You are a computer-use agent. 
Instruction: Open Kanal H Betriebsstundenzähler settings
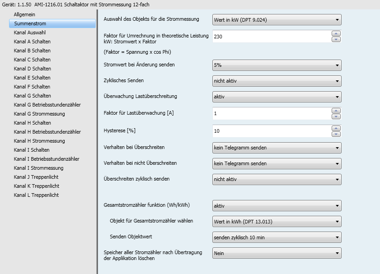point(47,132)
